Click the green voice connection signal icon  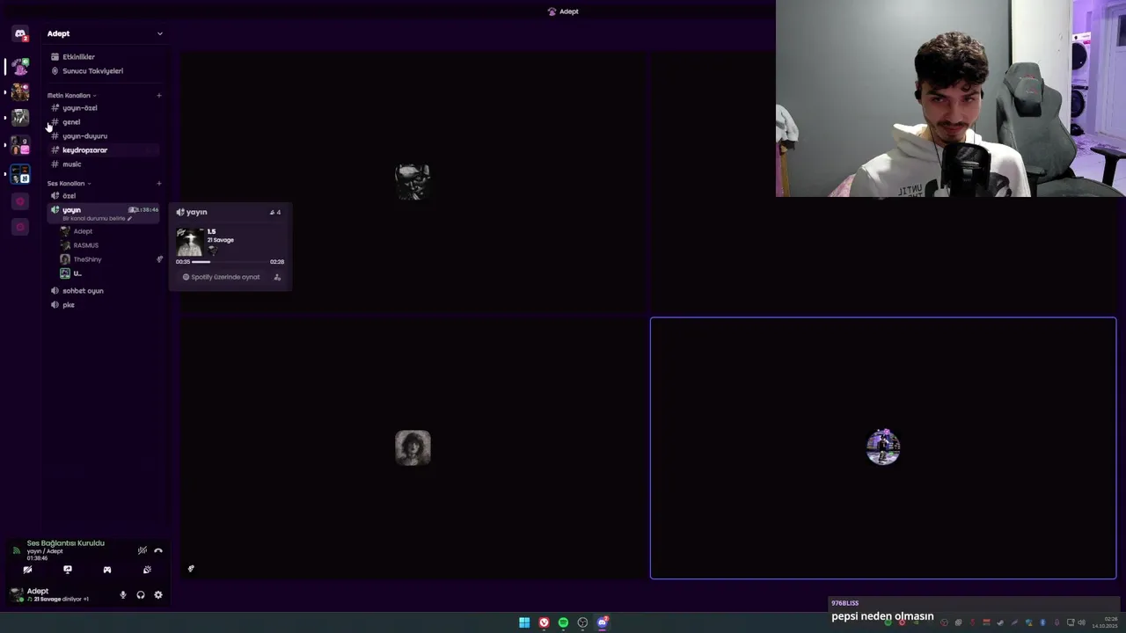(16, 550)
